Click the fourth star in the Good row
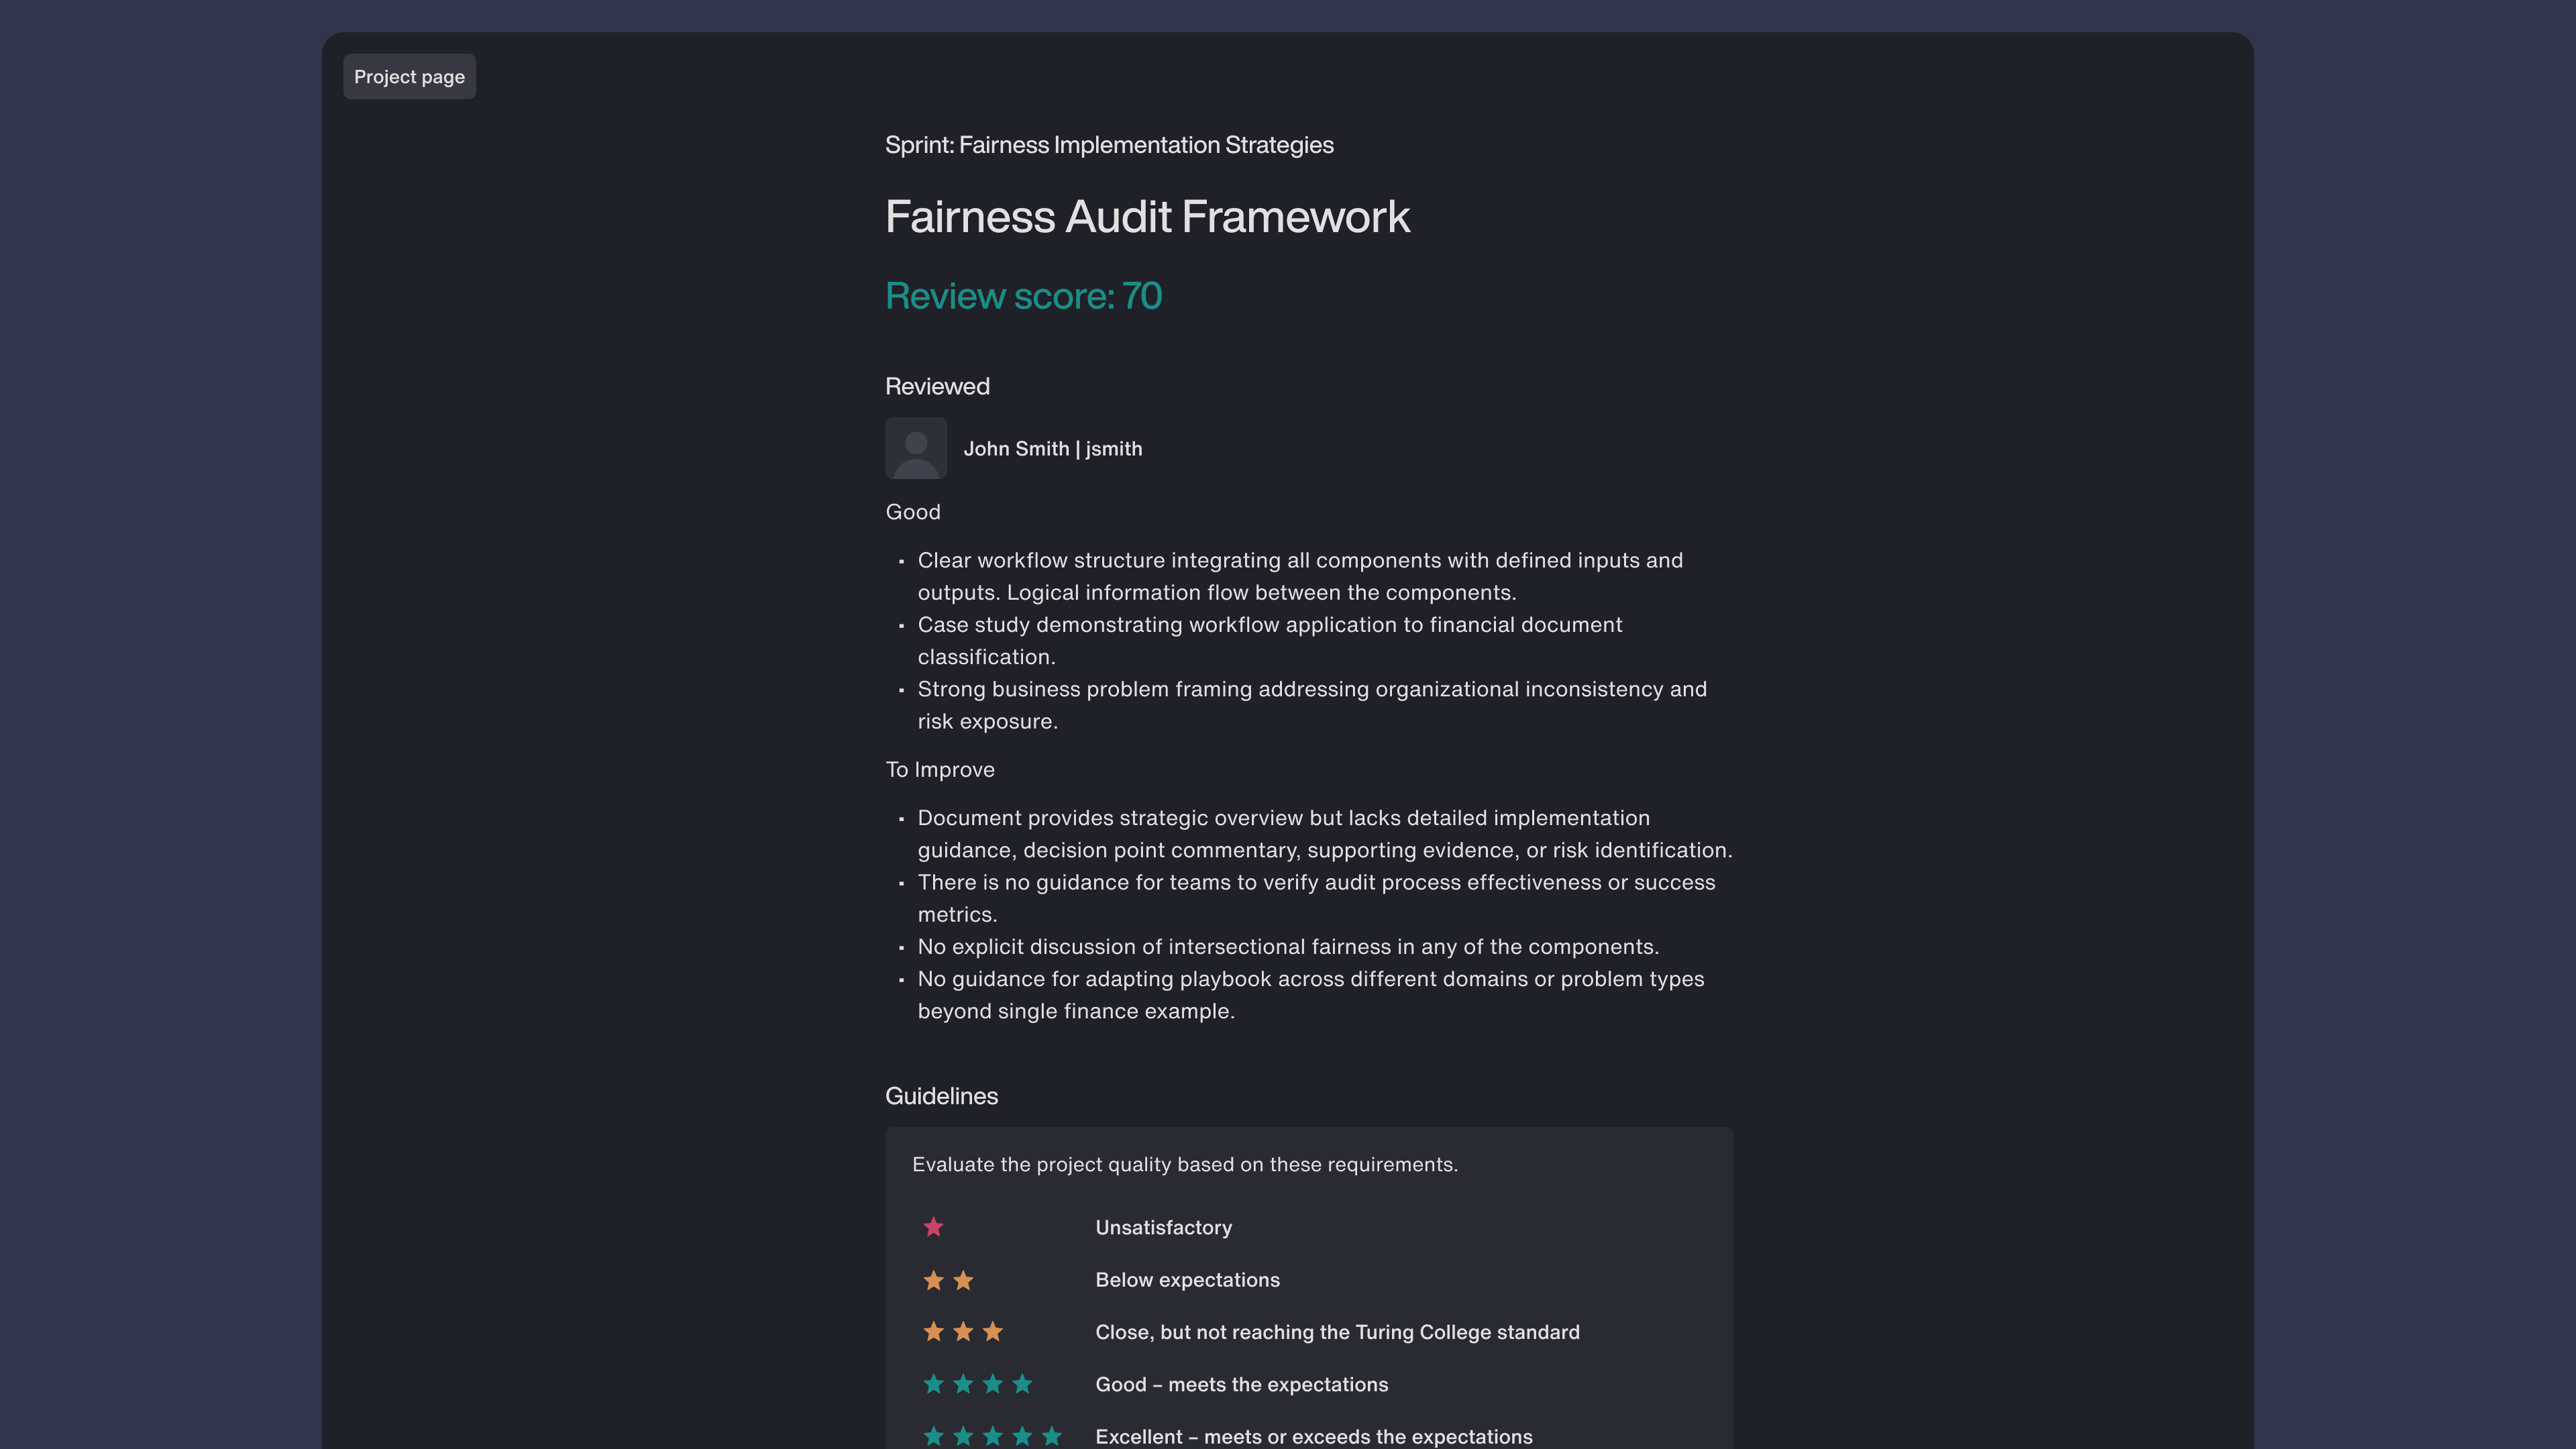This screenshot has width=2576, height=1449. coord(1021,1384)
